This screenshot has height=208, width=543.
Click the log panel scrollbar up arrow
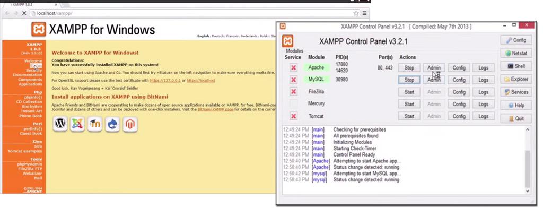[528, 129]
